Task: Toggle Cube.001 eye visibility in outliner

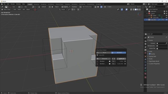Action: click(166, 20)
